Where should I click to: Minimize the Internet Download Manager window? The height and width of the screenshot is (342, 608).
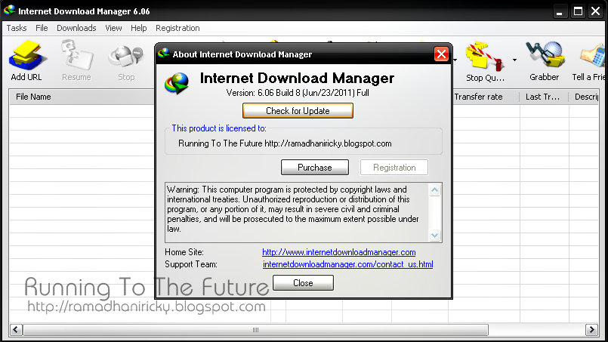pyautogui.click(x=560, y=11)
